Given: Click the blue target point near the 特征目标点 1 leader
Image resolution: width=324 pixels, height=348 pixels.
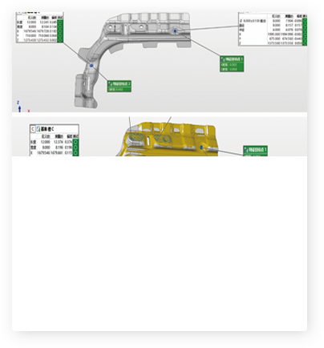Looking at the screenshot, I should pos(176,31).
